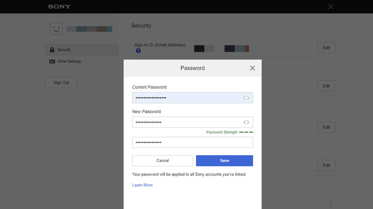The height and width of the screenshot is (209, 373).
Task: Click the confirm new password field
Action: tap(192, 143)
